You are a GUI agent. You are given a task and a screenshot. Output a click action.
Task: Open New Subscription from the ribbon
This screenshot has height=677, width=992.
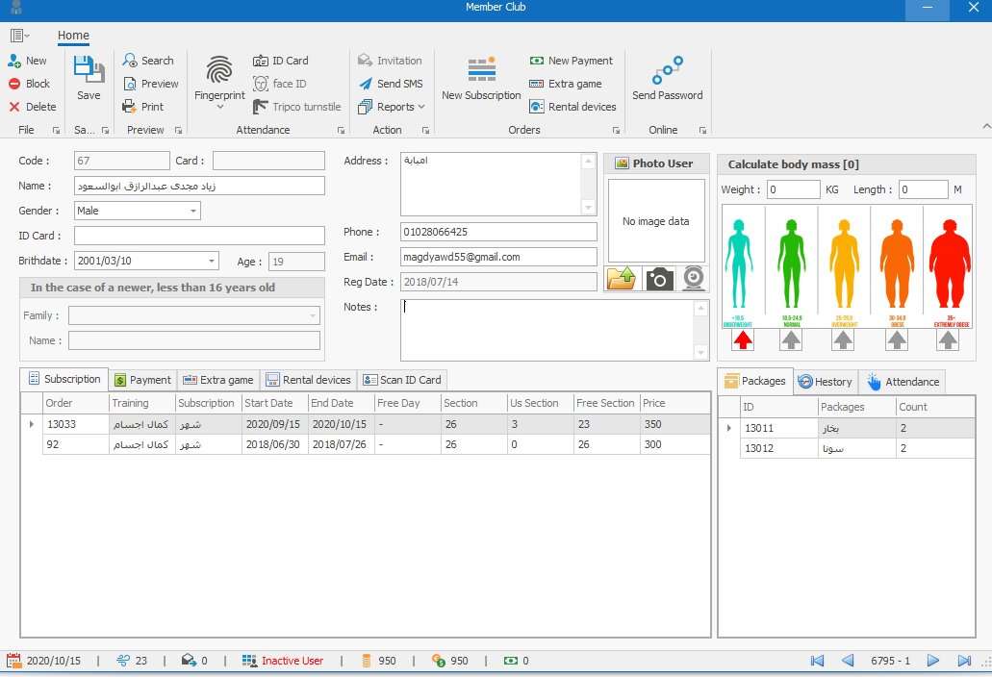[x=481, y=73]
